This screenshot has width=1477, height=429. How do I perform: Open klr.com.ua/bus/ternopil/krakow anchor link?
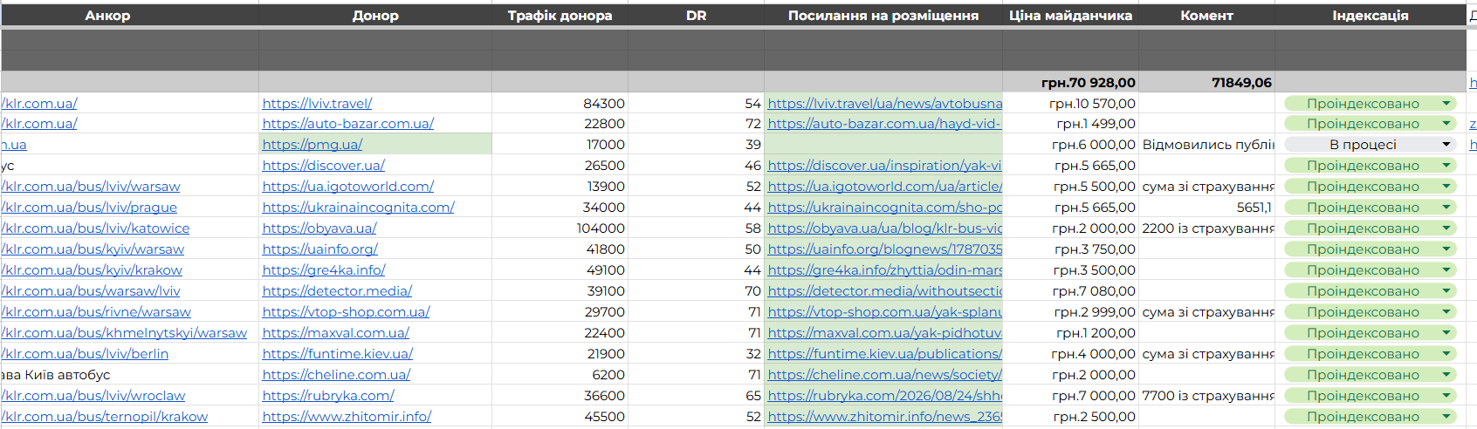pyautogui.click(x=105, y=417)
